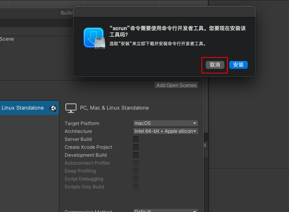
Task: Click the monitor icon beside platform heading
Action: pyautogui.click(x=71, y=108)
